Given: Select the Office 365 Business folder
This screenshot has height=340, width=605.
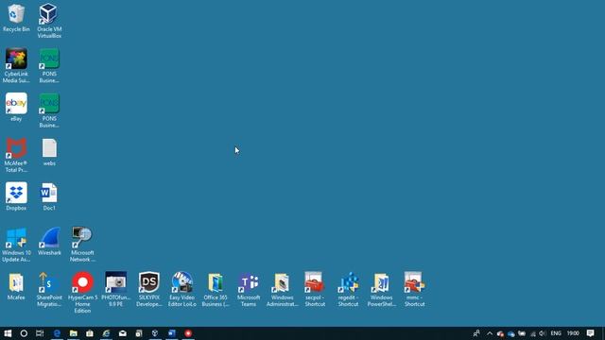Looking at the screenshot, I should pos(216,289).
